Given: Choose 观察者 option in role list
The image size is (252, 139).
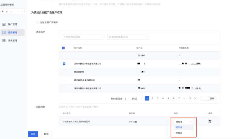Looking at the screenshot, I should tap(183, 133).
